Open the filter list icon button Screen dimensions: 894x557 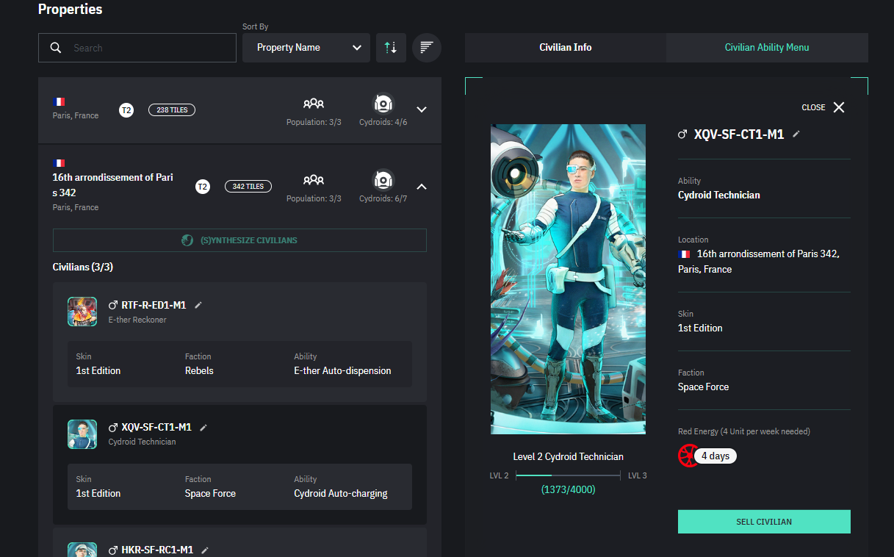(x=426, y=48)
